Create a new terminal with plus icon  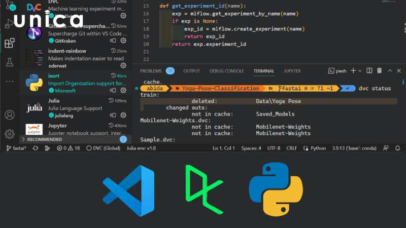[x=353, y=70]
